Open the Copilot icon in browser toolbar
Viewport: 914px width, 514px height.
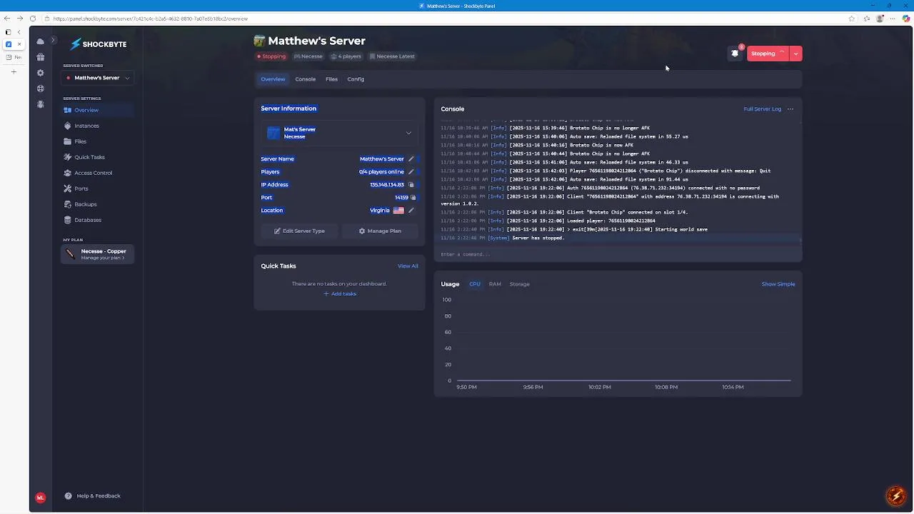coord(906,19)
